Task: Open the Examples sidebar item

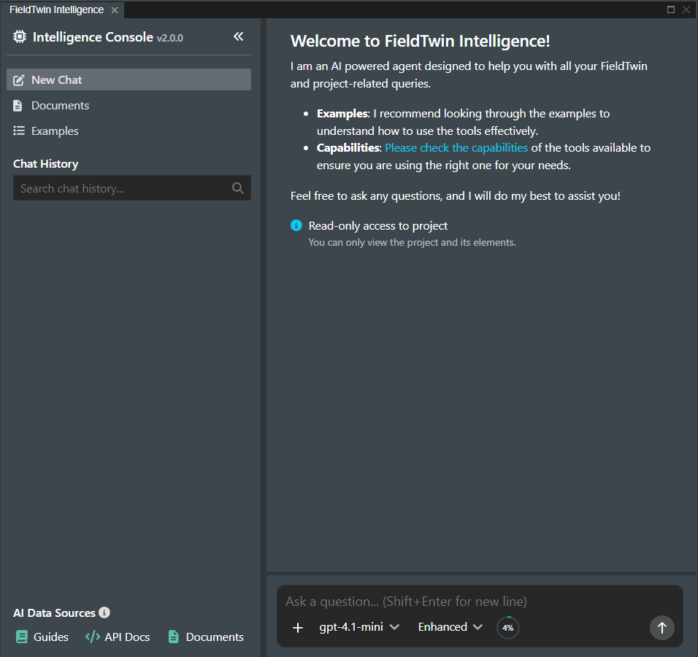Action: tap(129, 131)
